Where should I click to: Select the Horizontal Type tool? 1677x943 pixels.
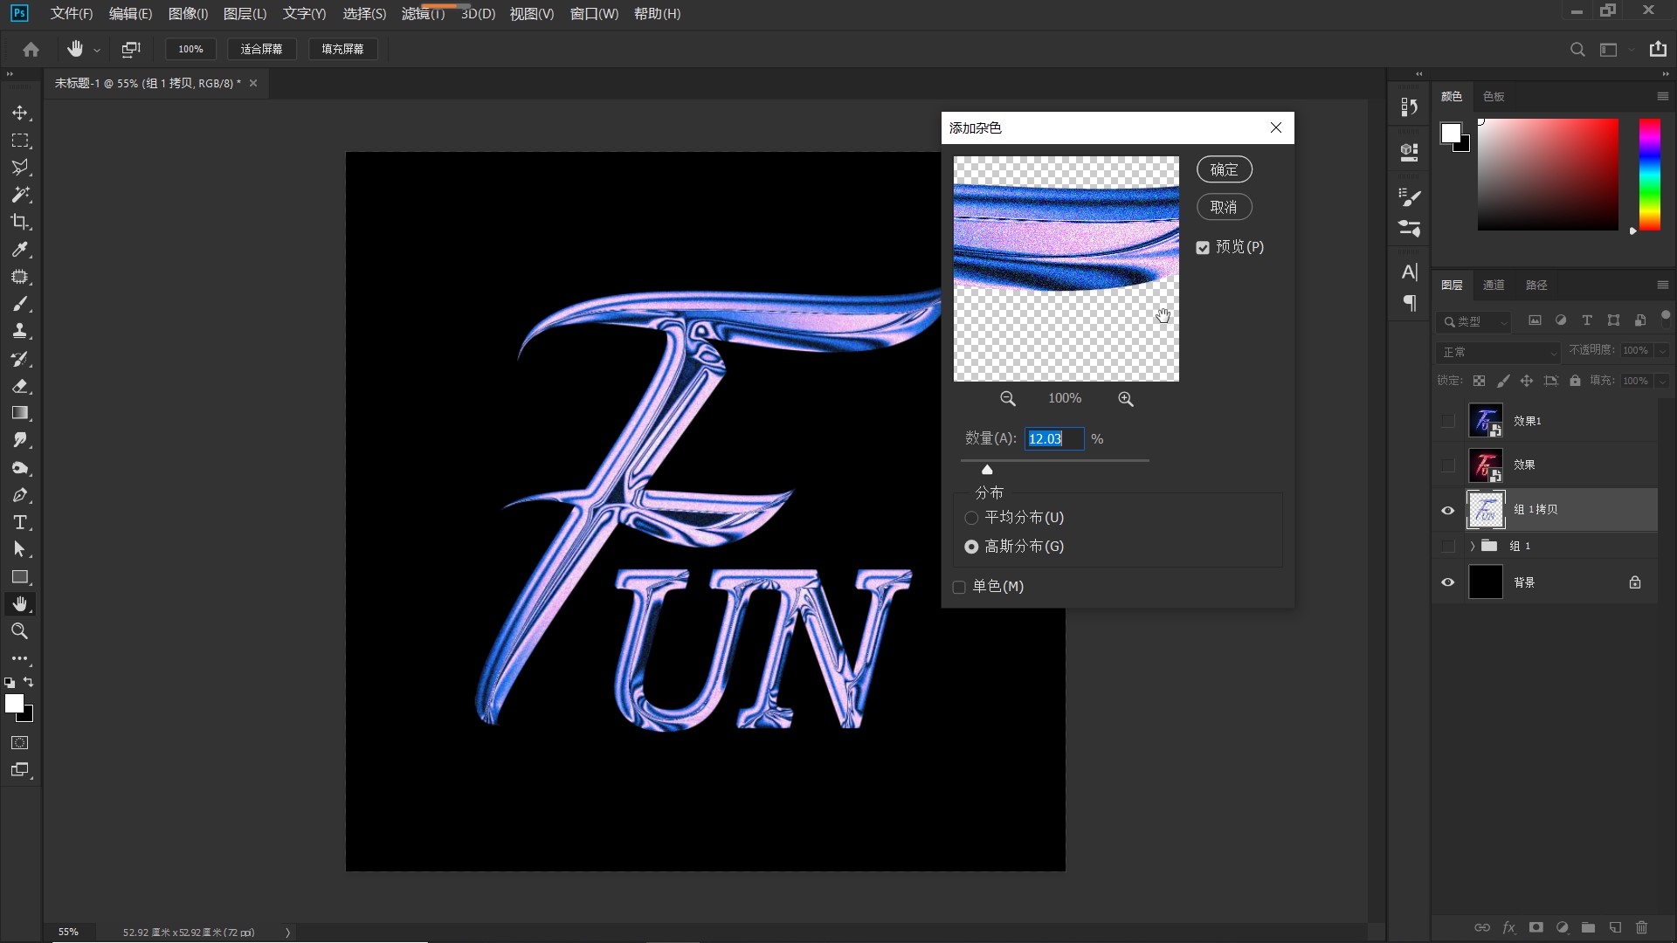coord(19,523)
